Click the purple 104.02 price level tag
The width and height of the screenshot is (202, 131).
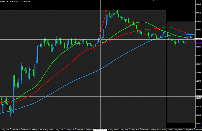click(x=198, y=43)
